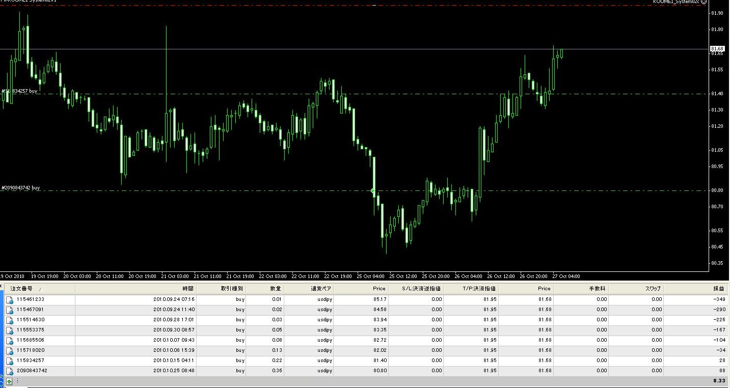Click the 2010.10.25 08:48 time cell
The width and height of the screenshot is (730, 388).
(174, 371)
